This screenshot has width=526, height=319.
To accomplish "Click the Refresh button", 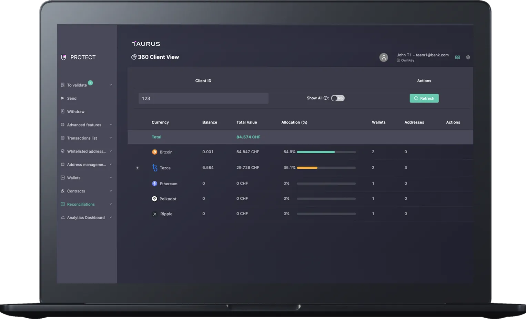I will [424, 98].
